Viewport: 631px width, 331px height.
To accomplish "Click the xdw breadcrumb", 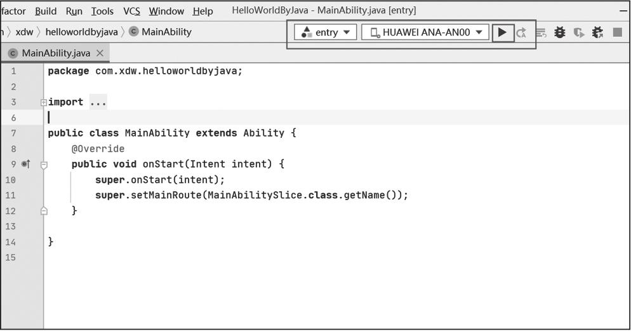I will tap(24, 32).
